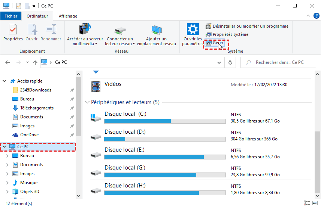Select Téléchargements in quick access
This screenshot has height=208, width=321.
pyautogui.click(x=37, y=108)
